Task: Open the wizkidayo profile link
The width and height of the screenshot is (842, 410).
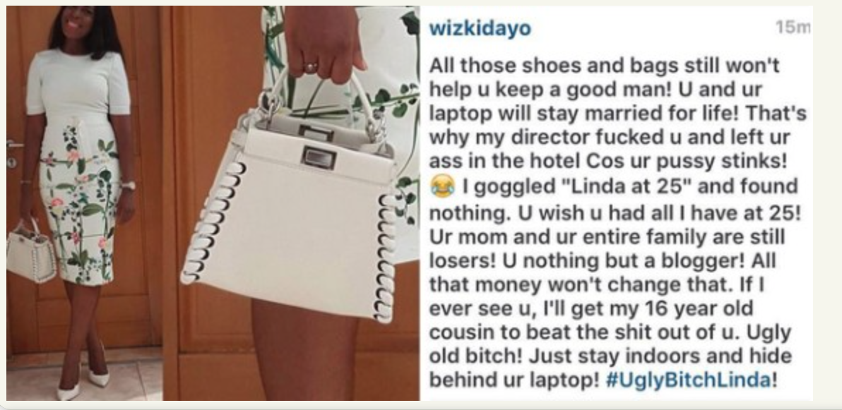Action: click(x=480, y=29)
